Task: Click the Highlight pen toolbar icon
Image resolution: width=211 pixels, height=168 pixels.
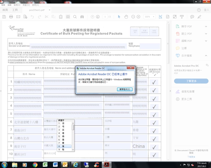Action: [199, 17]
